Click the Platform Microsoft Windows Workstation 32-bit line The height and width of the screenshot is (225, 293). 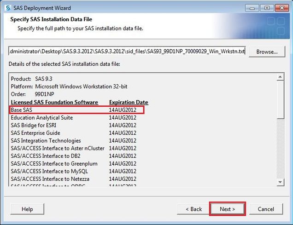click(69, 87)
